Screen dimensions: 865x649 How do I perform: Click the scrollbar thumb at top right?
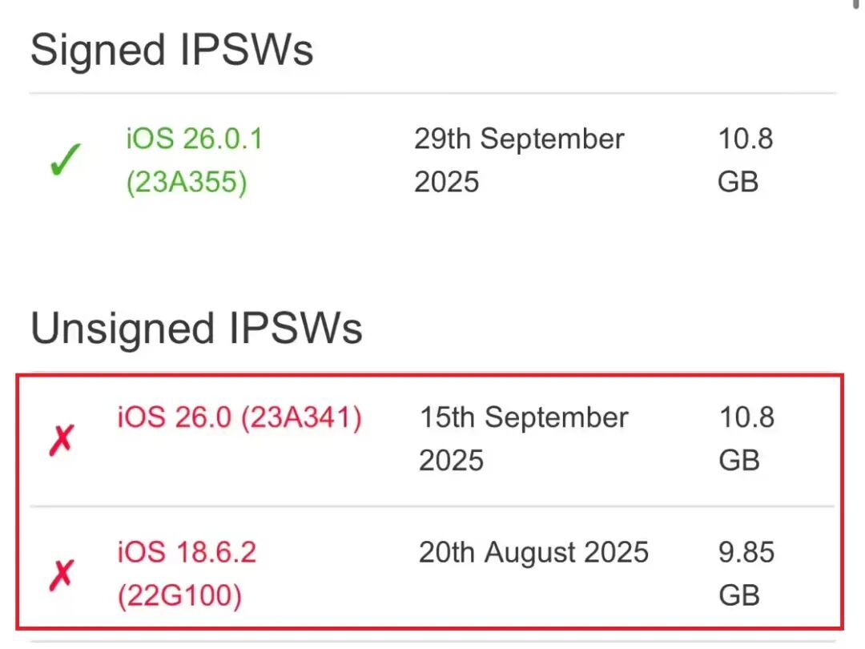[856, 4]
